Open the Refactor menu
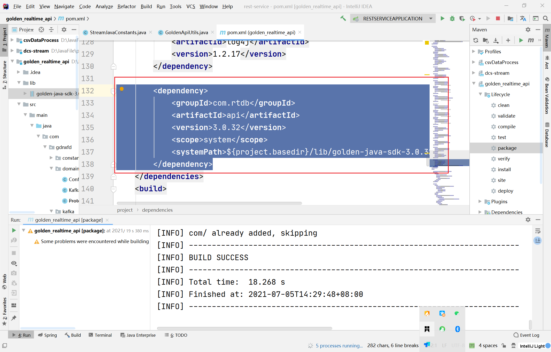Image resolution: width=551 pixels, height=352 pixels. pyautogui.click(x=127, y=6)
